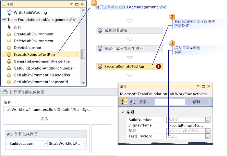Select the WriteBuildWarning activity icon

click(9, 13)
